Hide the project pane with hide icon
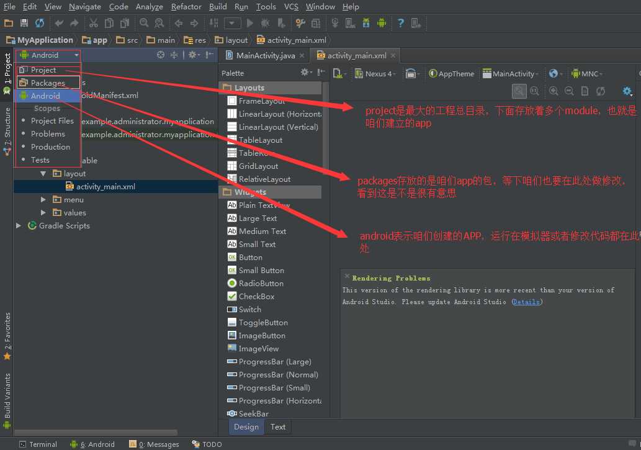 (209, 55)
